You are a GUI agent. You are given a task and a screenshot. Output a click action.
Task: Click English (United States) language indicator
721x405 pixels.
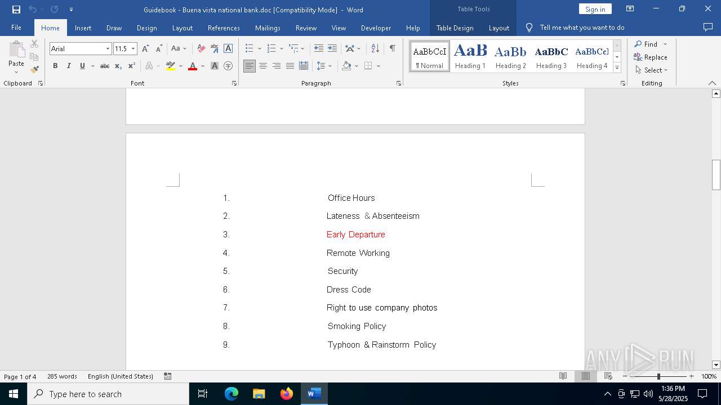pyautogui.click(x=121, y=376)
